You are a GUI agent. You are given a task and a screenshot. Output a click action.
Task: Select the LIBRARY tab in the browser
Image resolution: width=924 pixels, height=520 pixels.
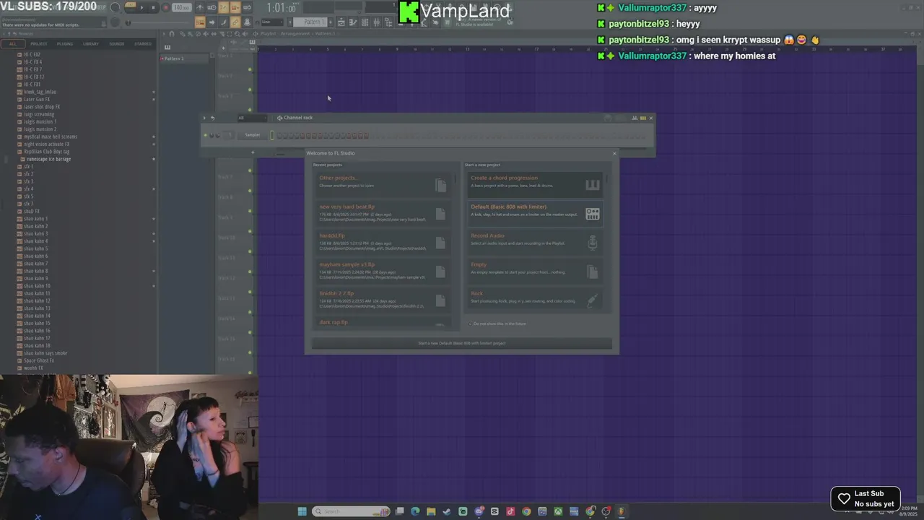(x=91, y=43)
